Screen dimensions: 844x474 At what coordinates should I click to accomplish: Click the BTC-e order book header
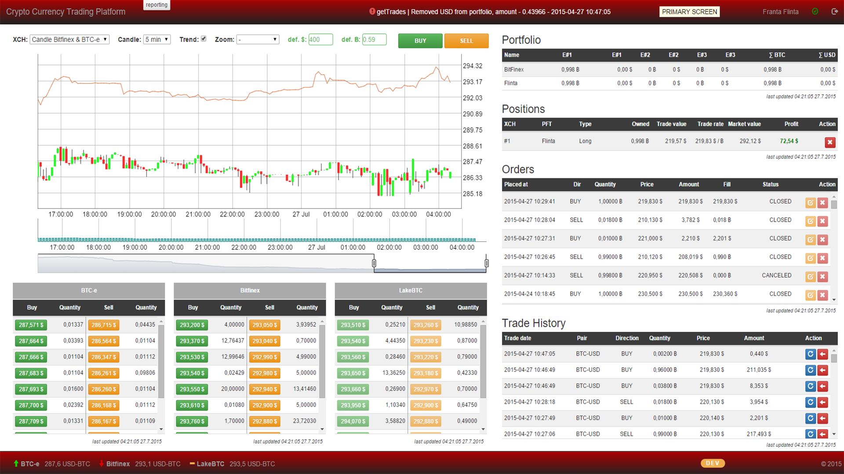point(89,291)
